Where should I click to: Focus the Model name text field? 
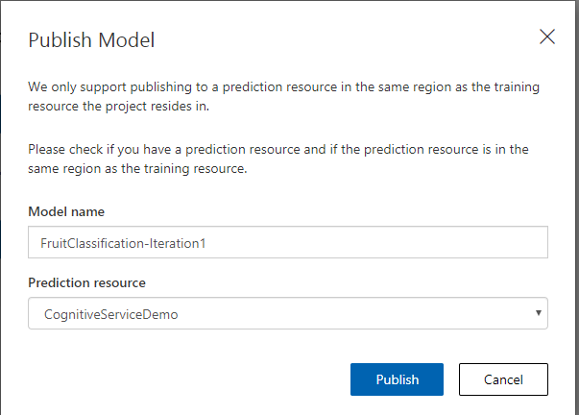[288, 242]
